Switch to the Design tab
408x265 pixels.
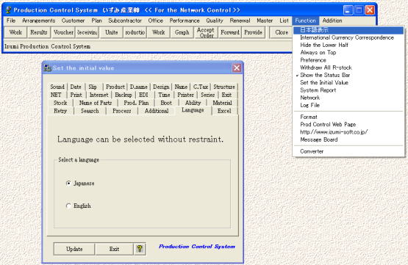tap(161, 87)
